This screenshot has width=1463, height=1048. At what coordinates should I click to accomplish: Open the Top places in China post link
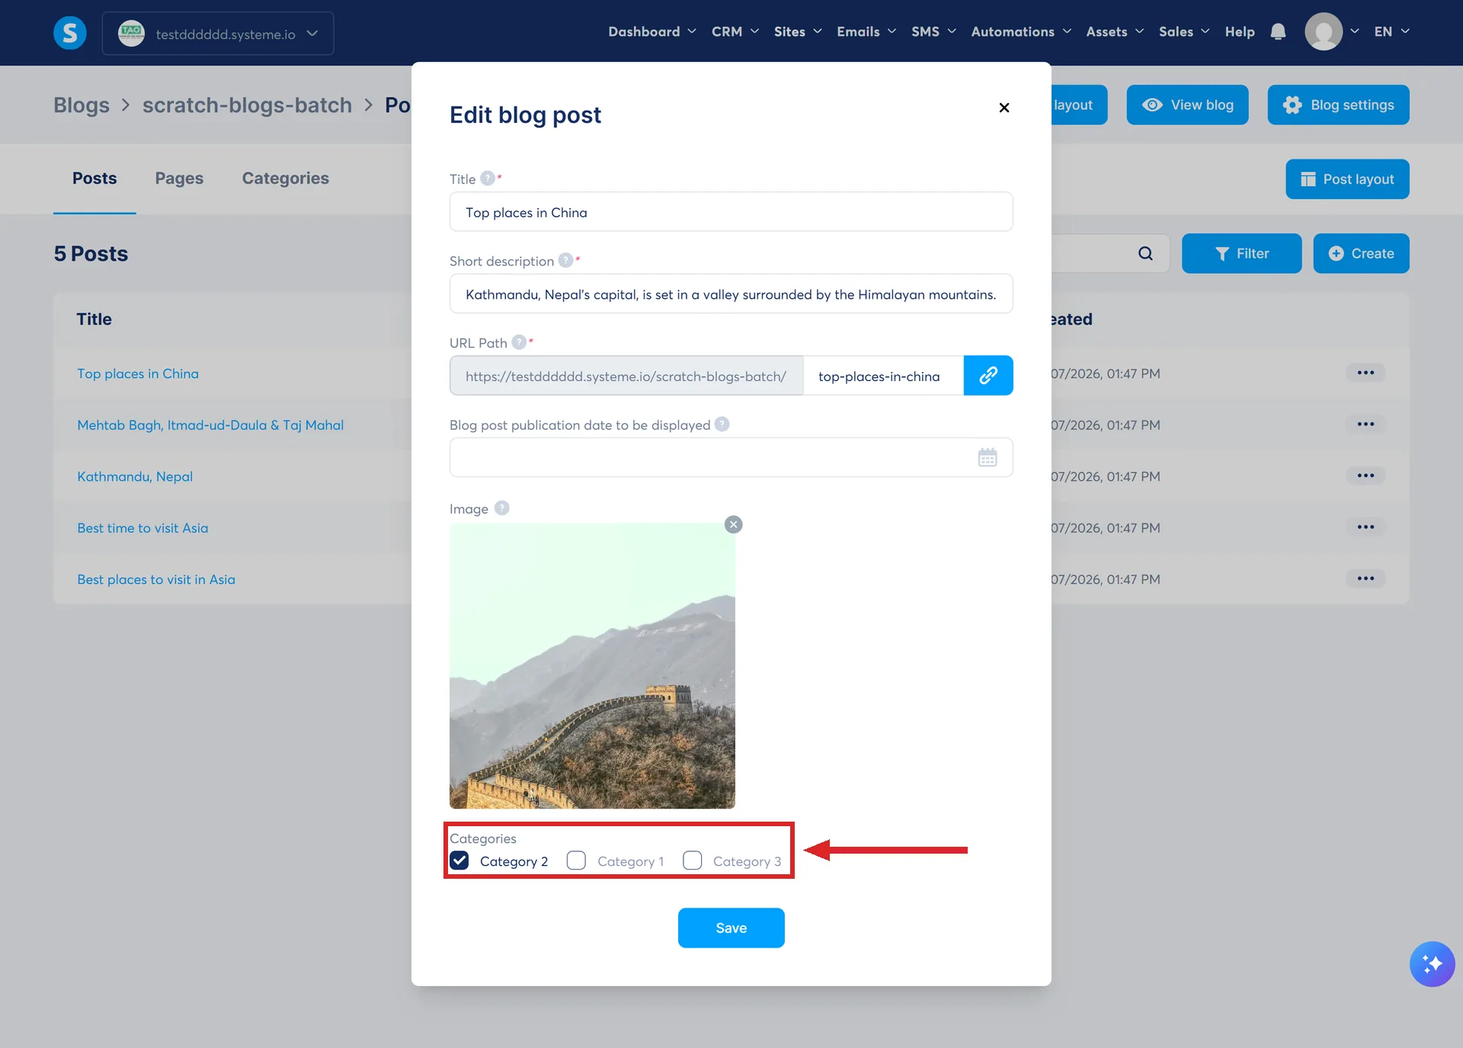(x=138, y=373)
